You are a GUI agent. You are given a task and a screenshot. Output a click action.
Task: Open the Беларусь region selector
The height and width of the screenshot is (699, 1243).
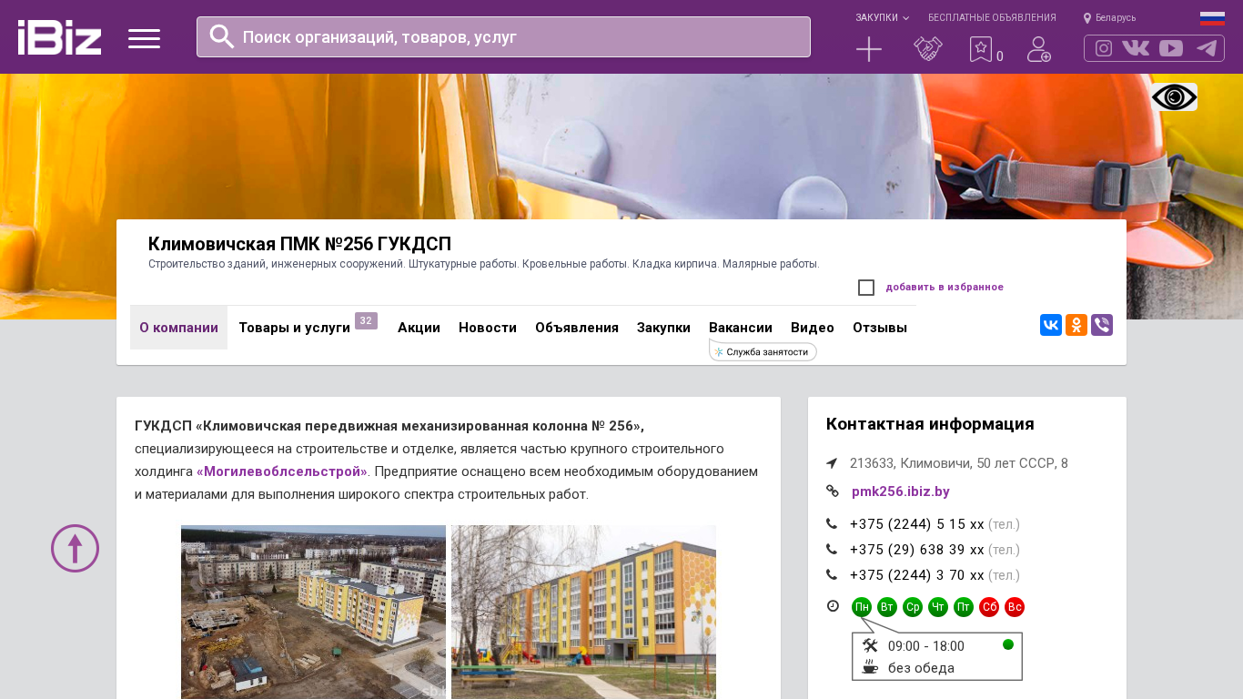[x=1116, y=18]
